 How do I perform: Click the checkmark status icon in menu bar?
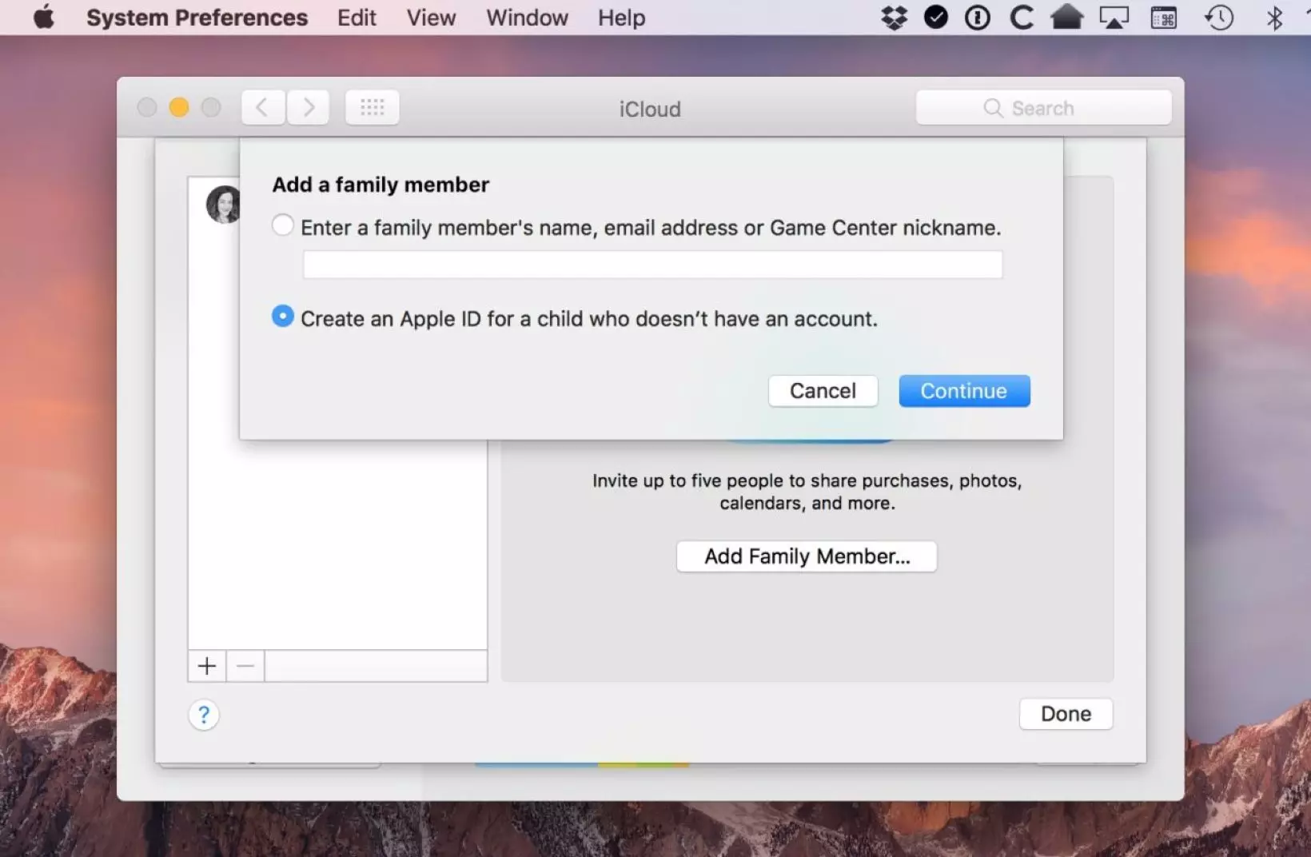(935, 17)
